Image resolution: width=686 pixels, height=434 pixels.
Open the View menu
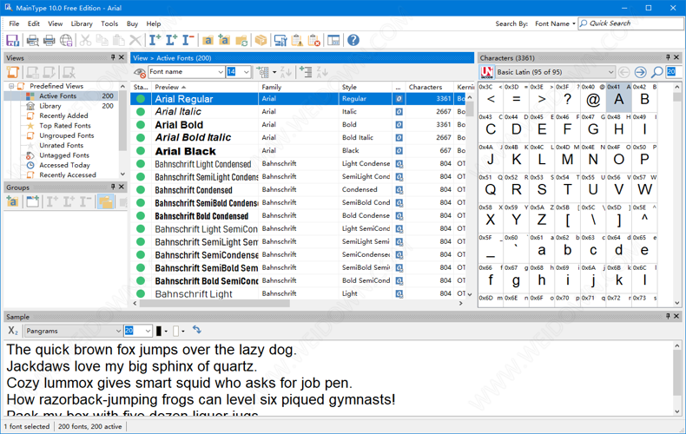click(55, 23)
